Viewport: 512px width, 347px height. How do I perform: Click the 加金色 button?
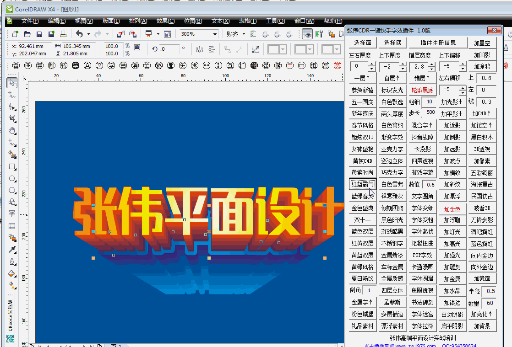tap(452, 209)
